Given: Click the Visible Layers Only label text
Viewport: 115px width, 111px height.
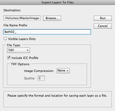Looking at the screenshot, I should coord(22,39).
